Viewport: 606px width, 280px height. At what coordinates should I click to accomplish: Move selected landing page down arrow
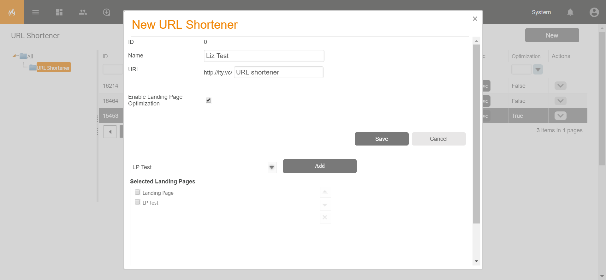pos(325,205)
